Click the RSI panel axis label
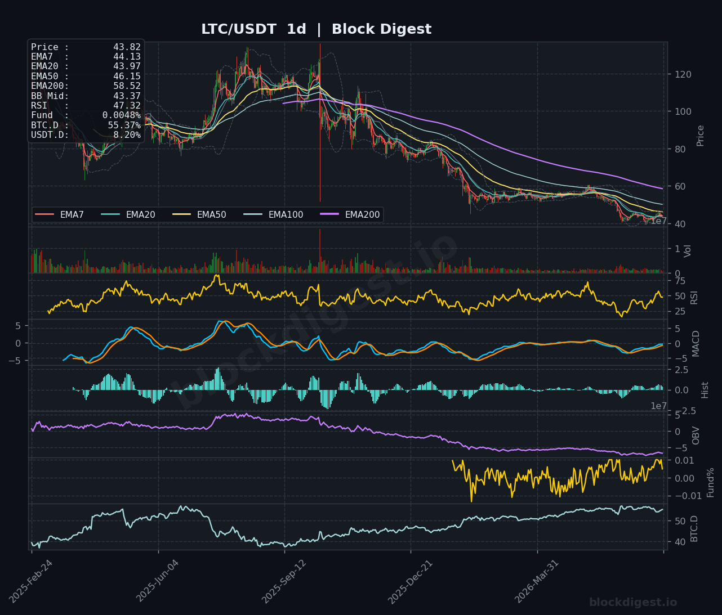Screen dimensions: 722x615 [x=694, y=297]
